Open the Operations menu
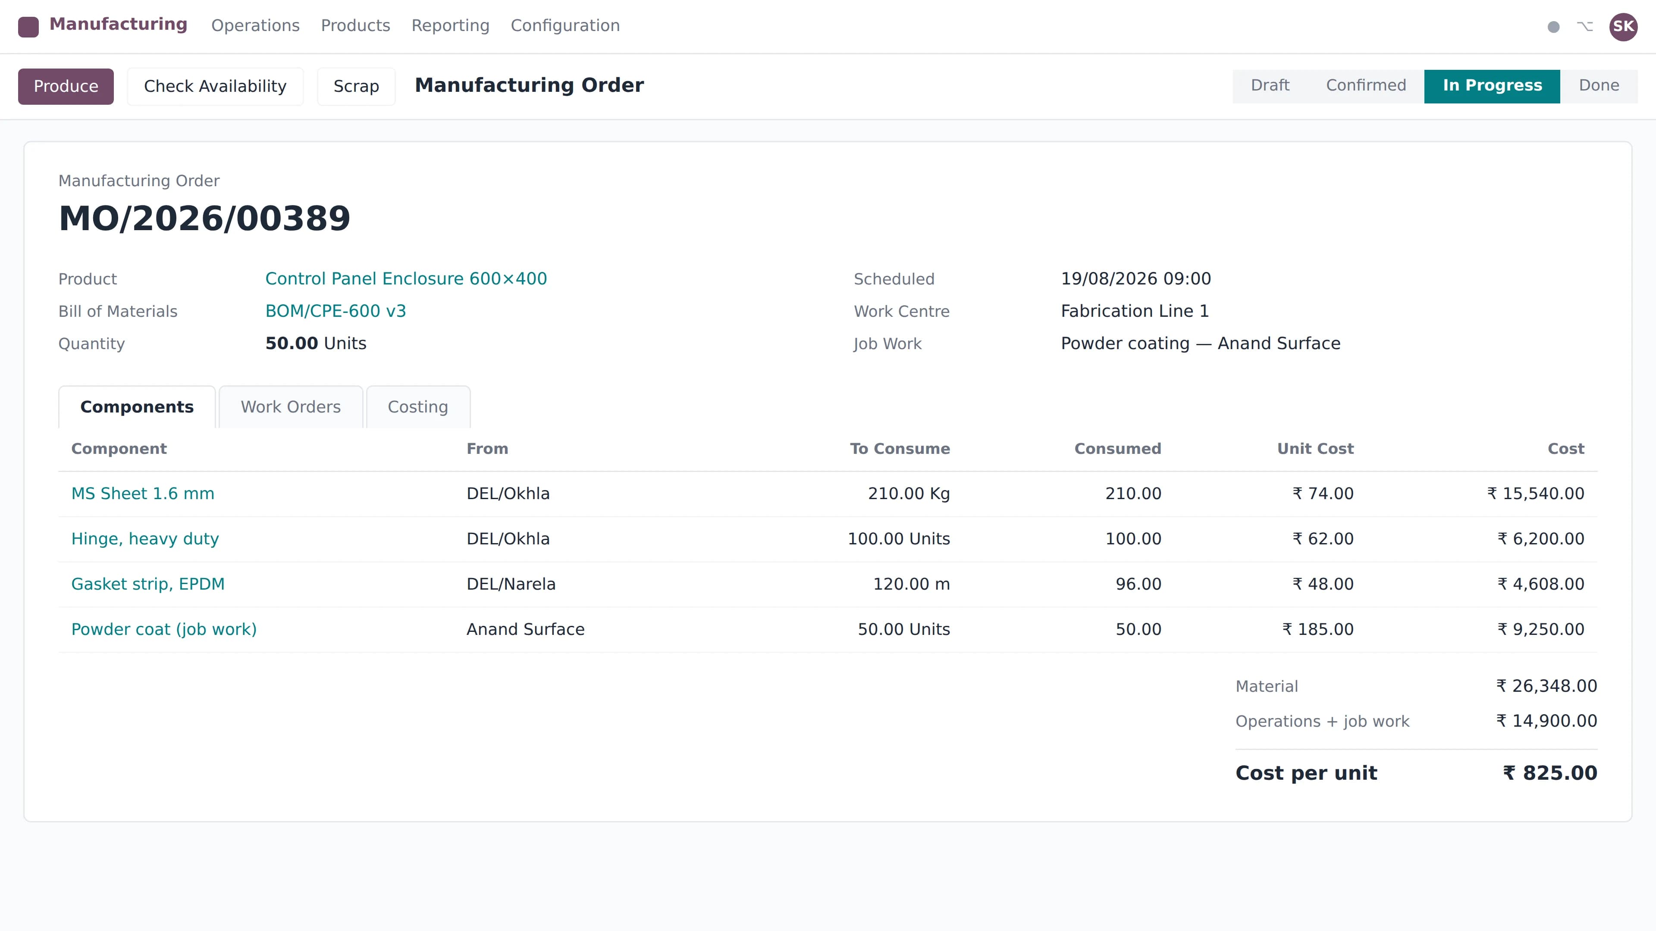The image size is (1656, 931). click(255, 26)
